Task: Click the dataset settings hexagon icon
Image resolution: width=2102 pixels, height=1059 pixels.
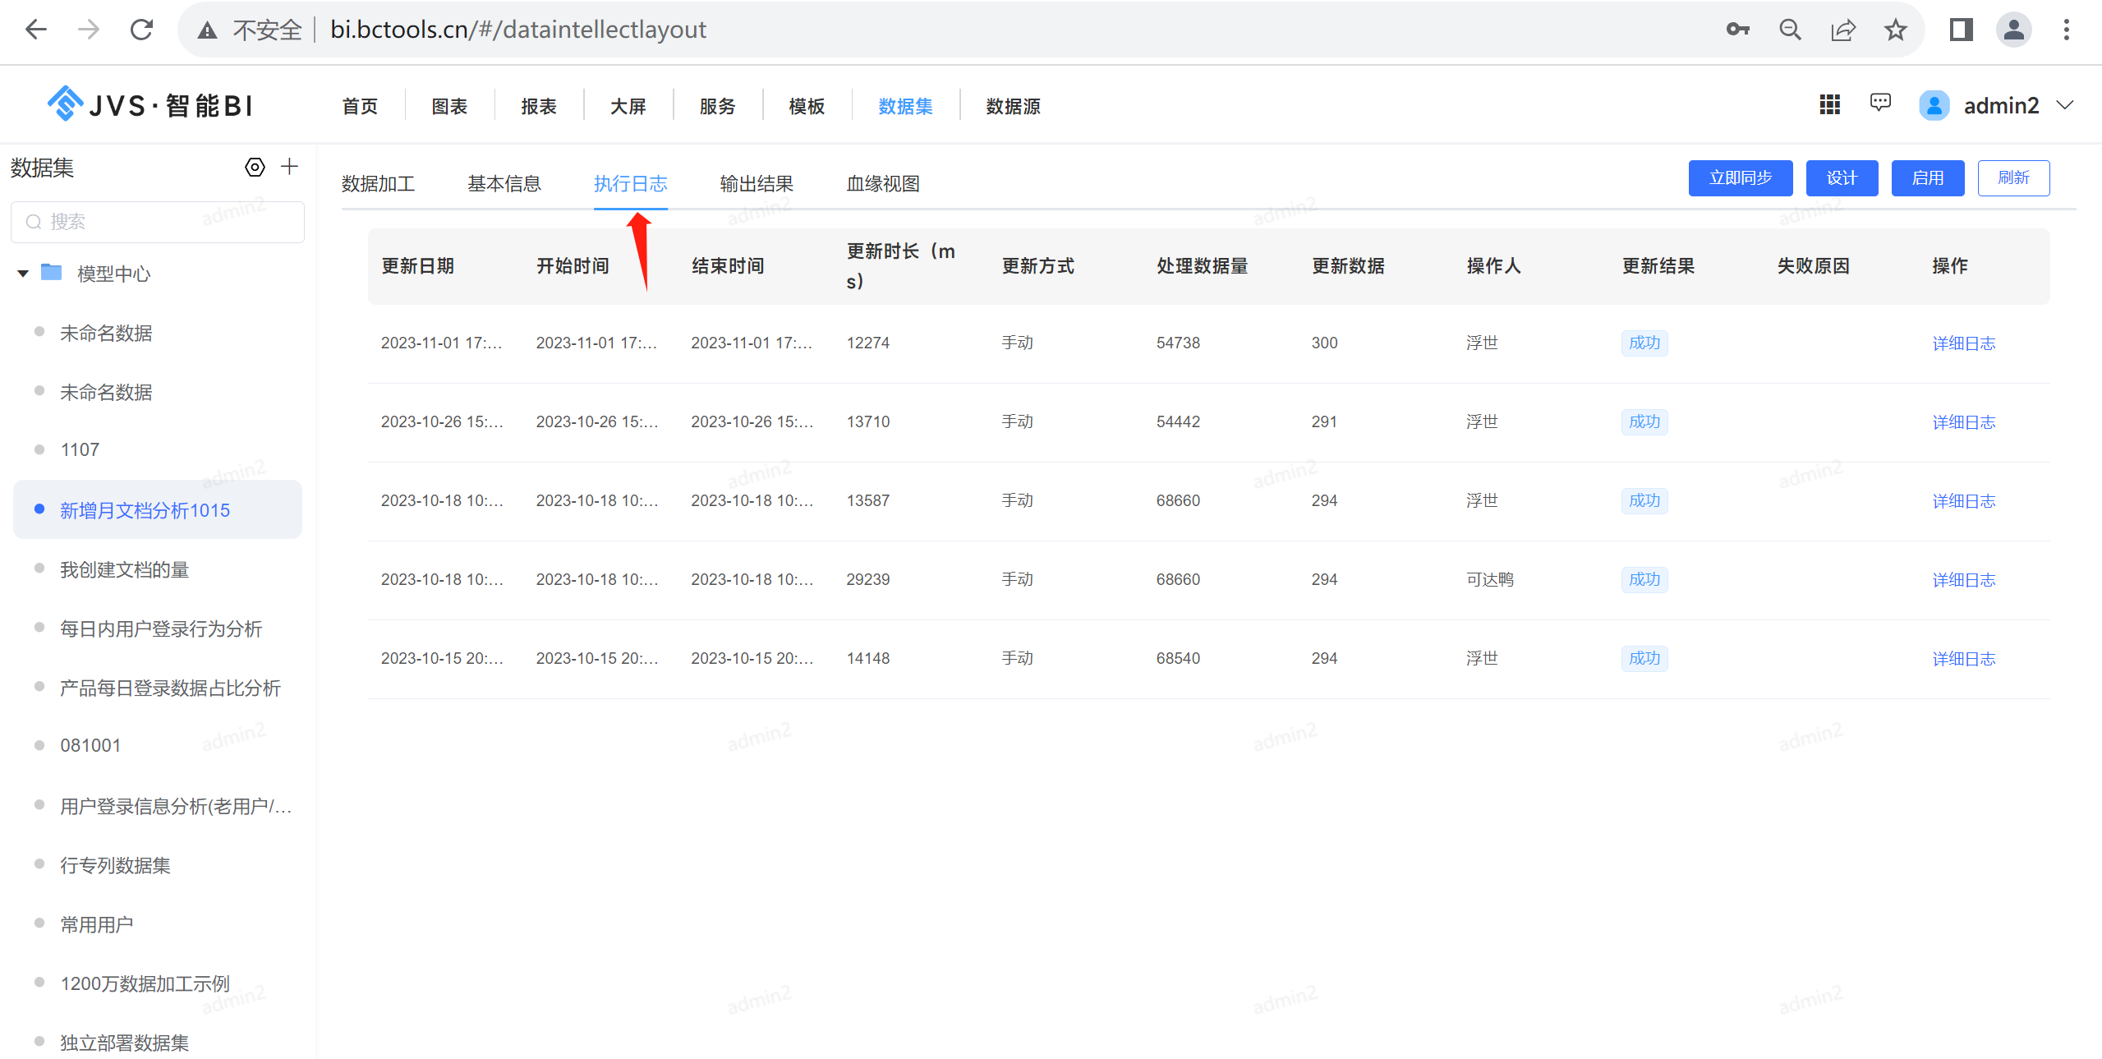Action: [255, 168]
